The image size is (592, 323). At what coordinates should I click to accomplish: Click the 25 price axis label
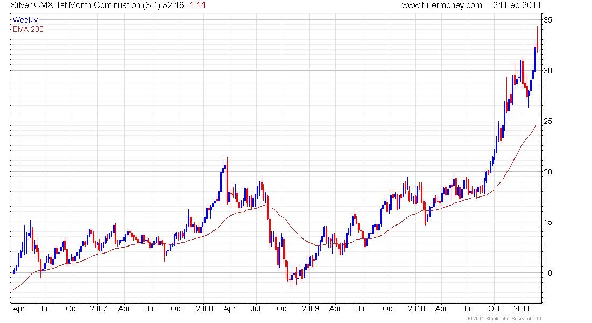point(547,121)
